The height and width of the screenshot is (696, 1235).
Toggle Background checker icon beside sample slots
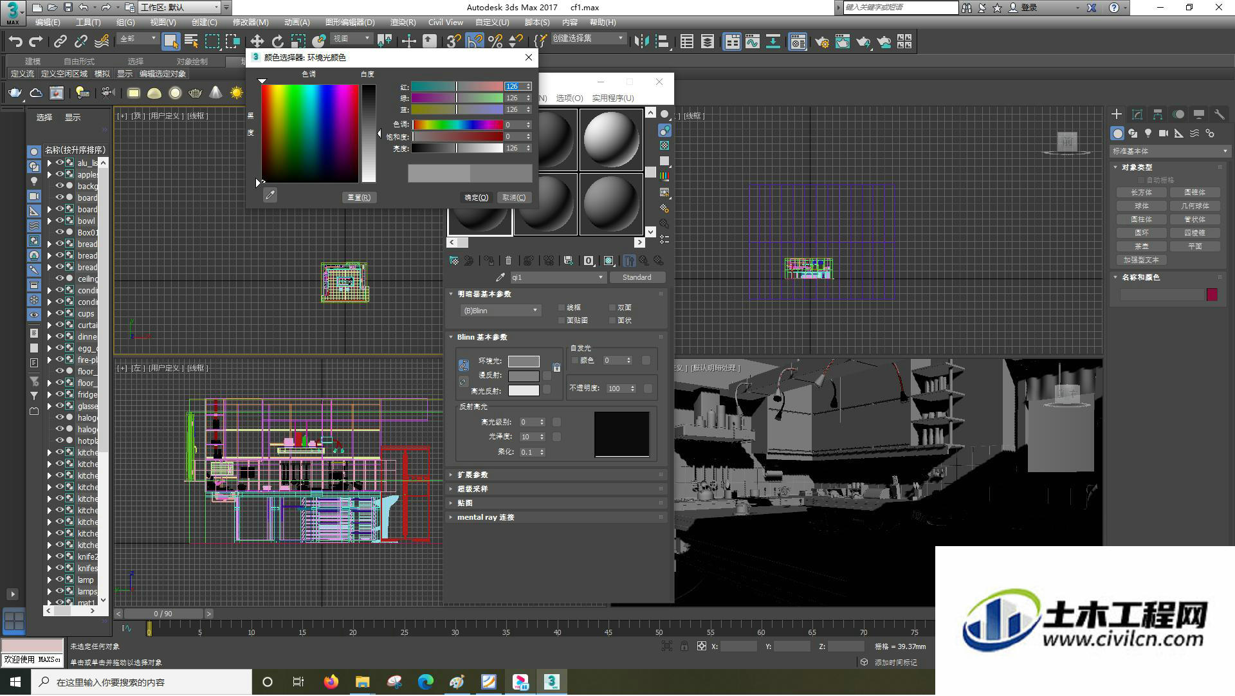click(x=664, y=145)
